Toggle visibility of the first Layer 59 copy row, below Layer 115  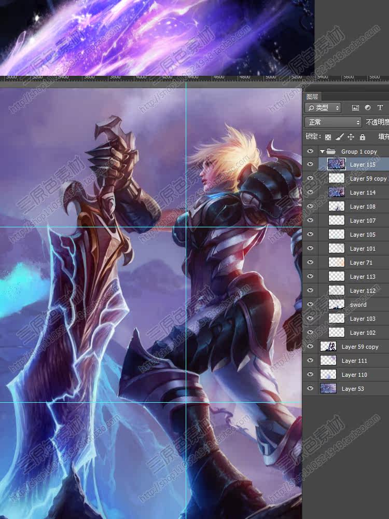coord(310,178)
